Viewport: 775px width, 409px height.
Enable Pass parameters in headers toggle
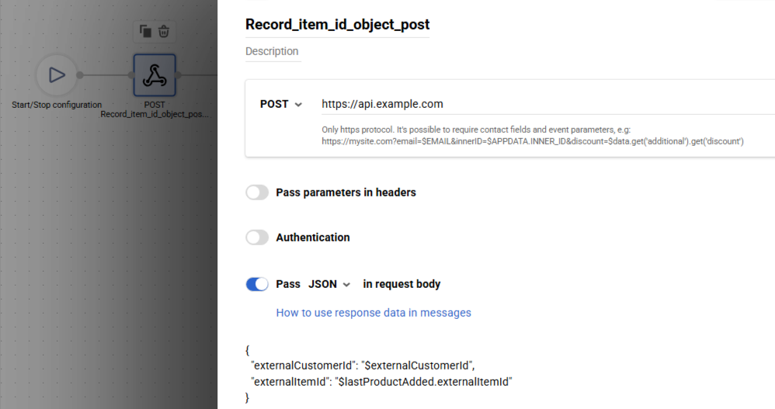point(257,192)
